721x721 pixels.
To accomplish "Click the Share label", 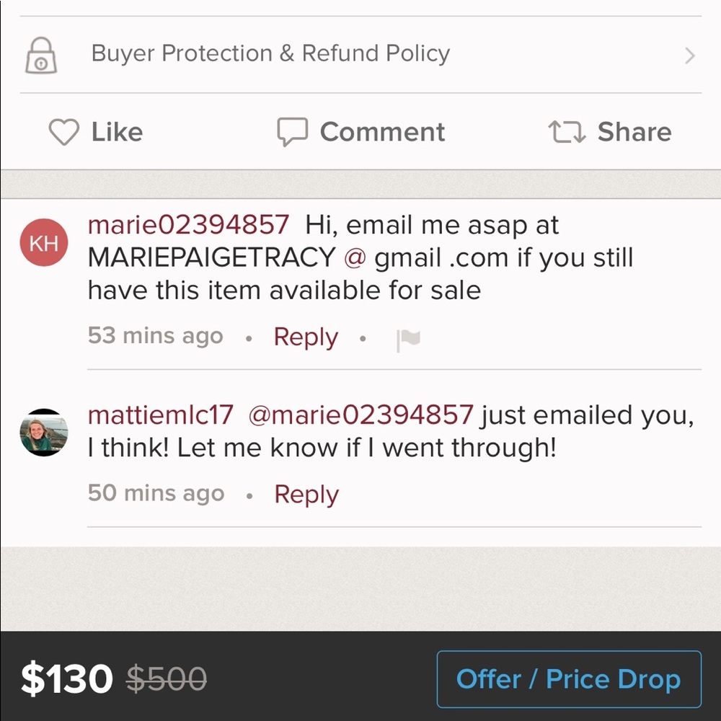I will pos(634,132).
